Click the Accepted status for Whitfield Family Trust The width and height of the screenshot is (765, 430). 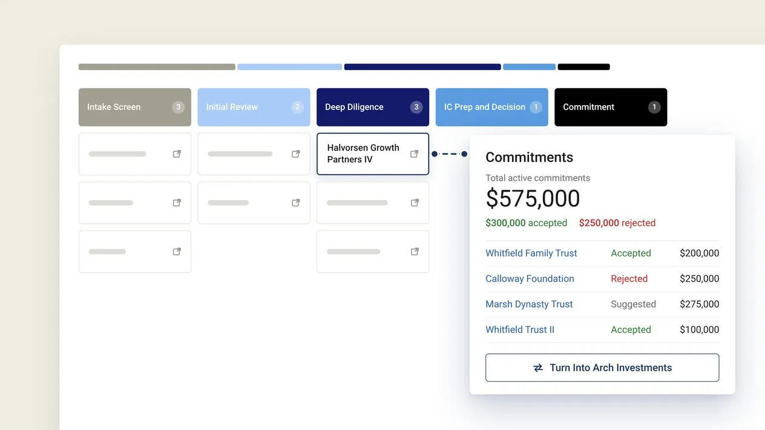631,253
